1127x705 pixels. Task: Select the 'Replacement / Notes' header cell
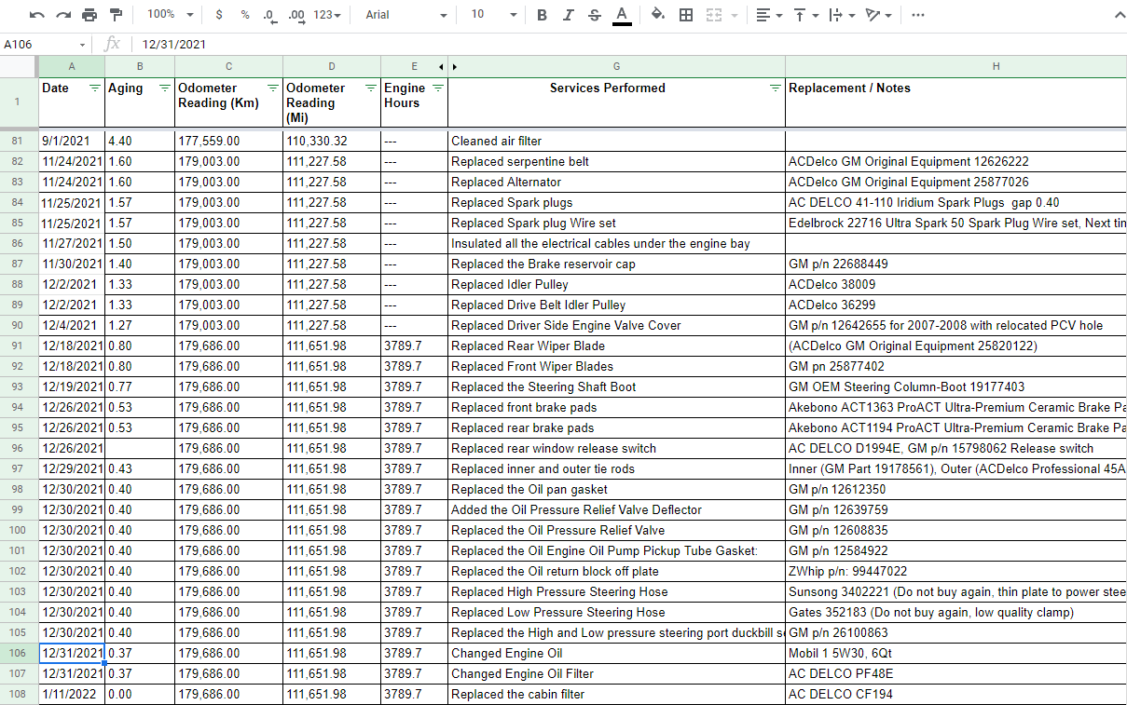coord(956,102)
